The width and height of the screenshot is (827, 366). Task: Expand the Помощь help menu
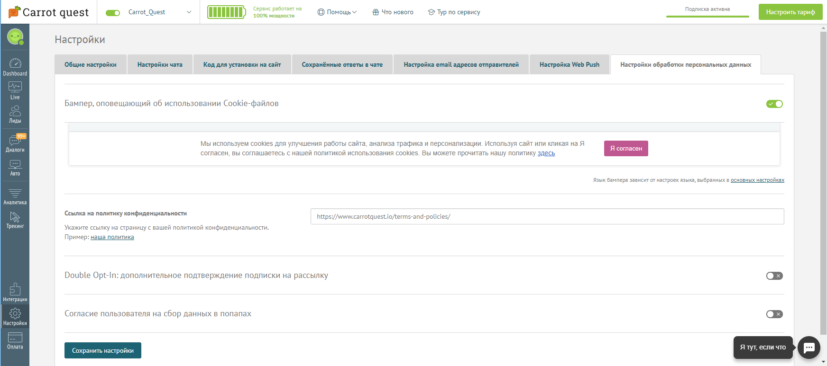point(337,12)
